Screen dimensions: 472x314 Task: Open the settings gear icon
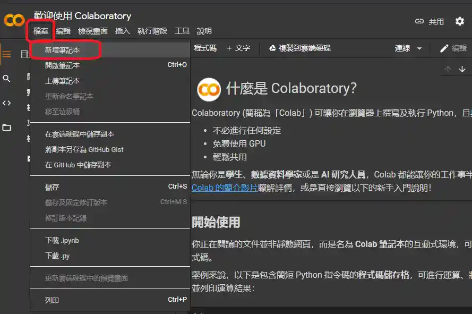tap(459, 21)
